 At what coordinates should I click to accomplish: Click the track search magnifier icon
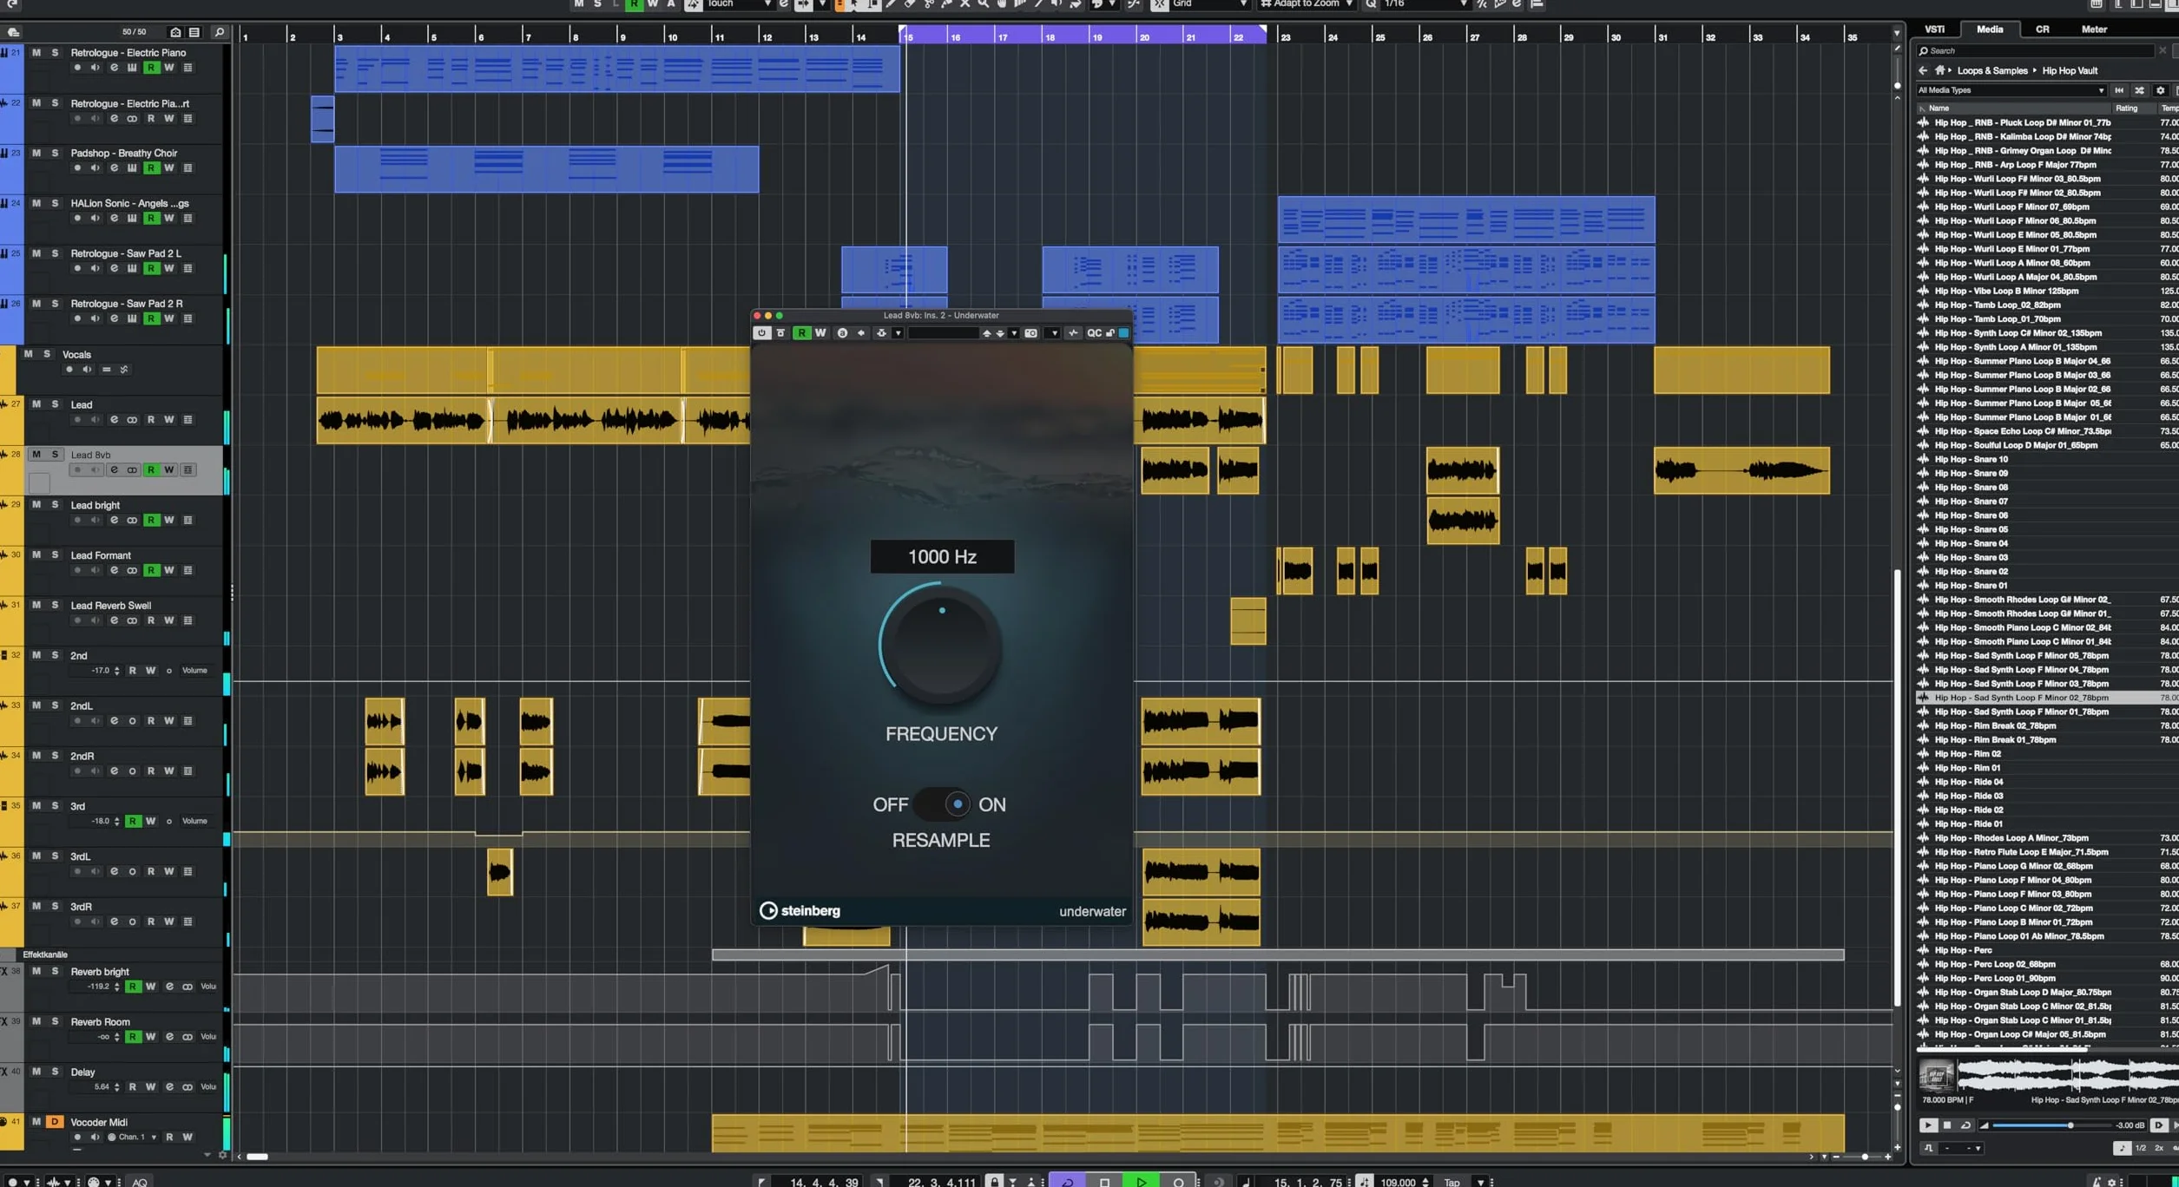point(219,32)
